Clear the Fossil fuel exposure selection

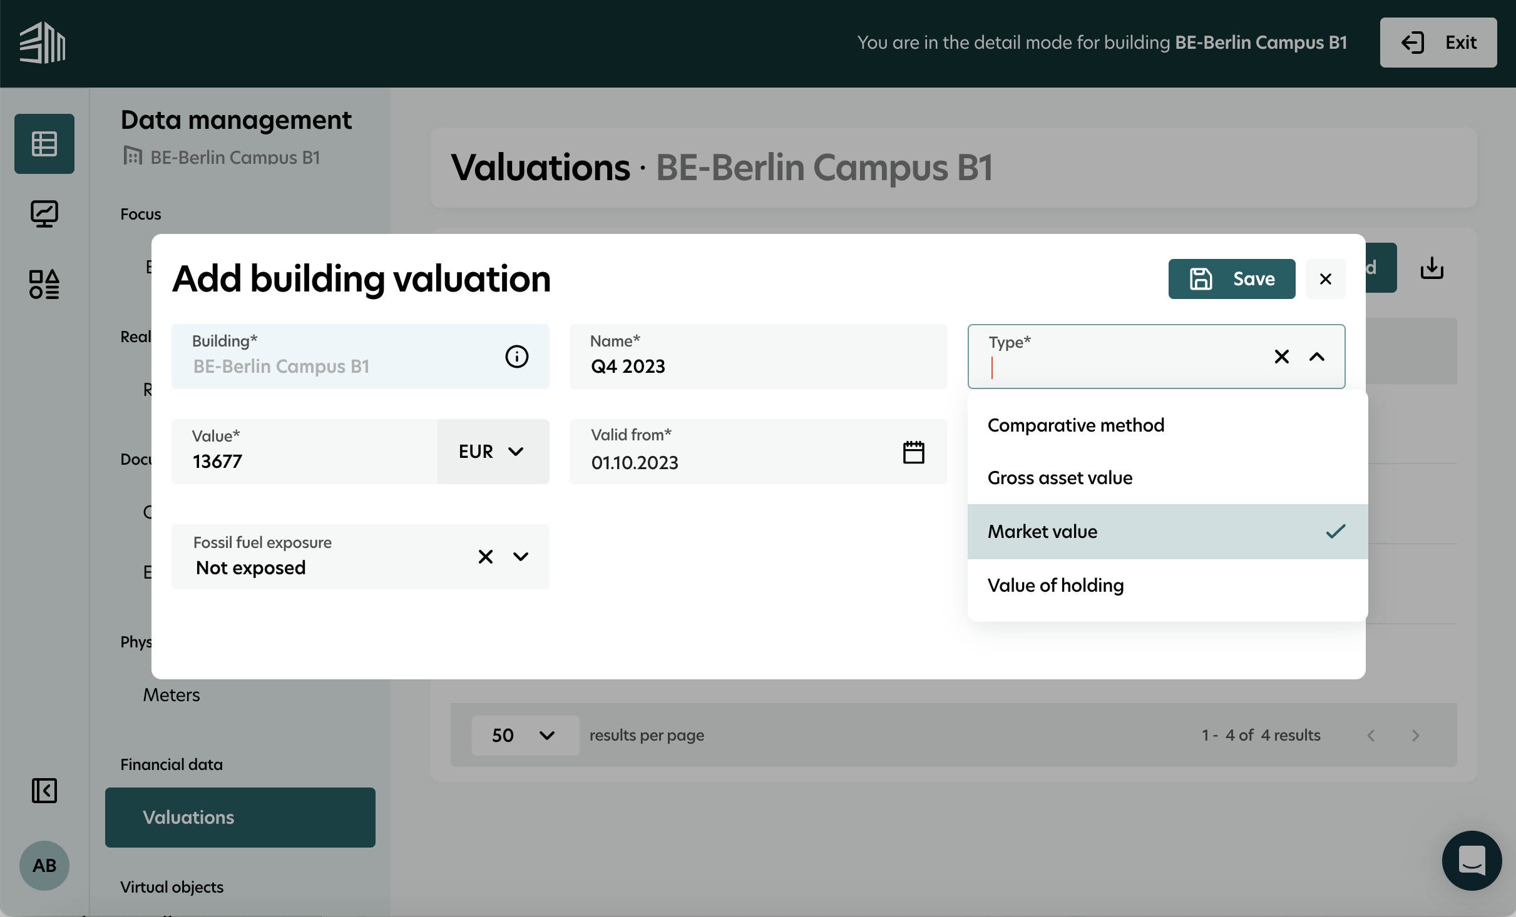pyautogui.click(x=486, y=557)
